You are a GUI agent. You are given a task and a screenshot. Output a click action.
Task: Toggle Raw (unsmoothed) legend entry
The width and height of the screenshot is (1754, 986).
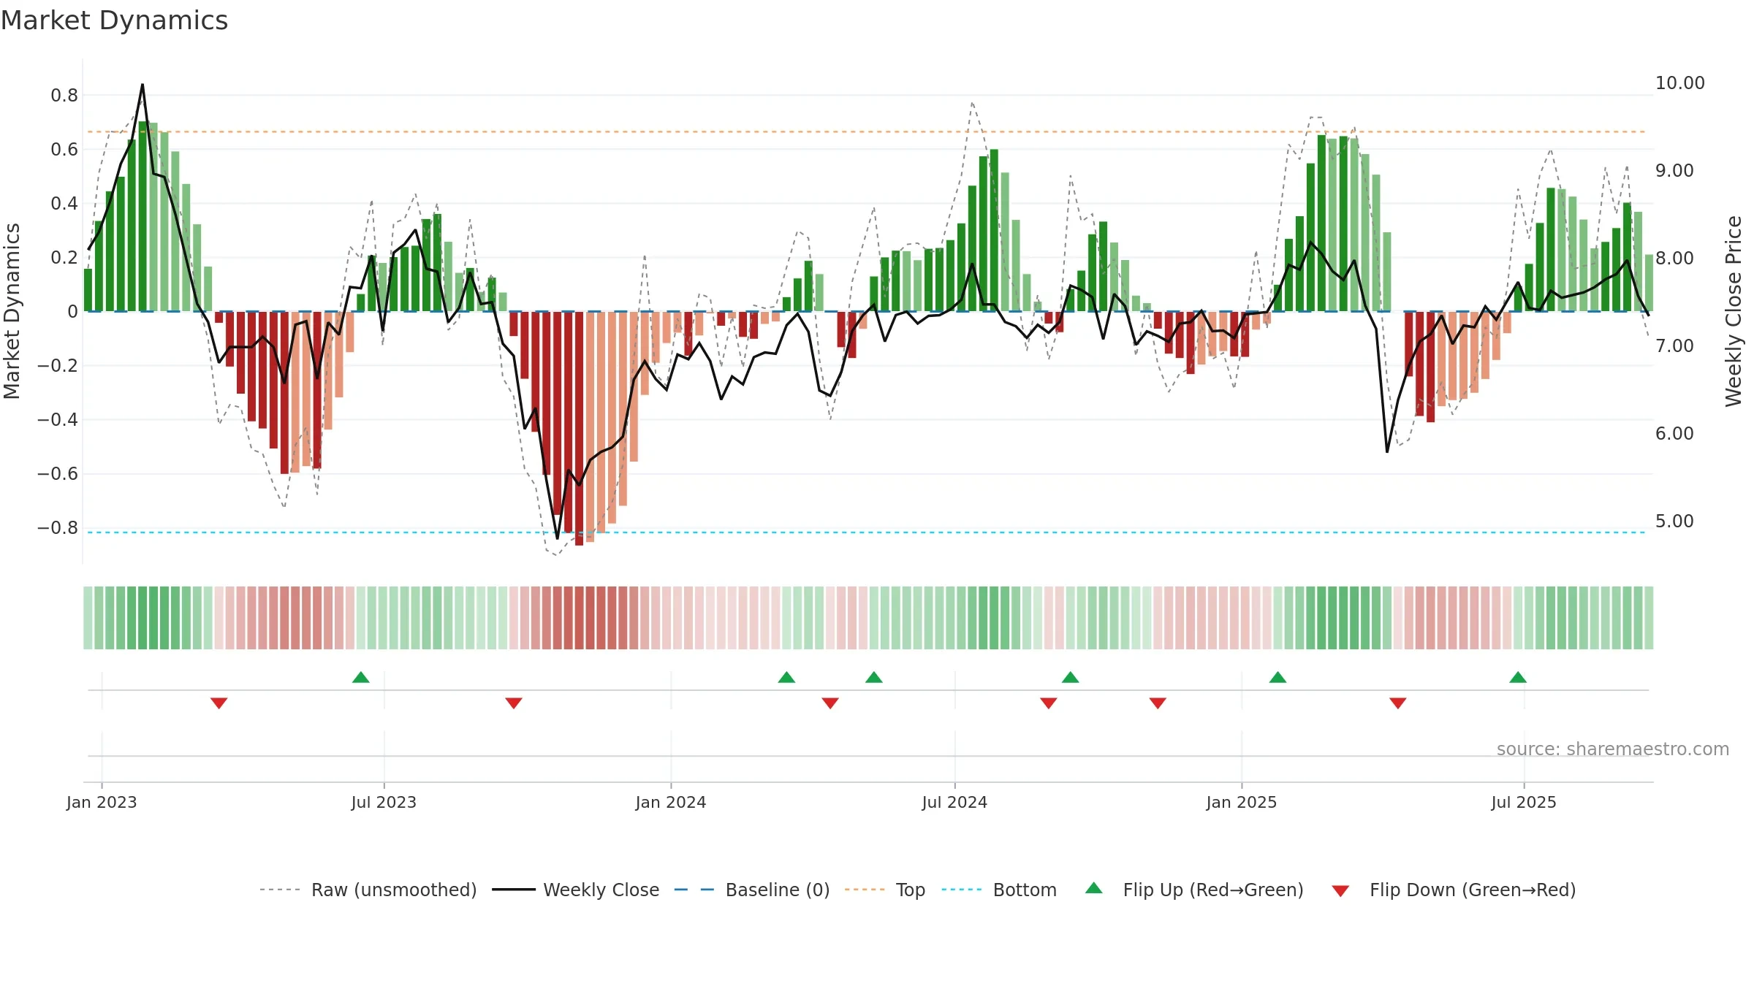click(368, 890)
